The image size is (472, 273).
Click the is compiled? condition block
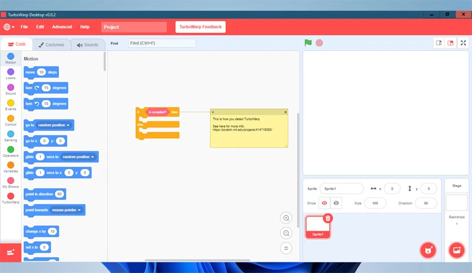pos(158,112)
